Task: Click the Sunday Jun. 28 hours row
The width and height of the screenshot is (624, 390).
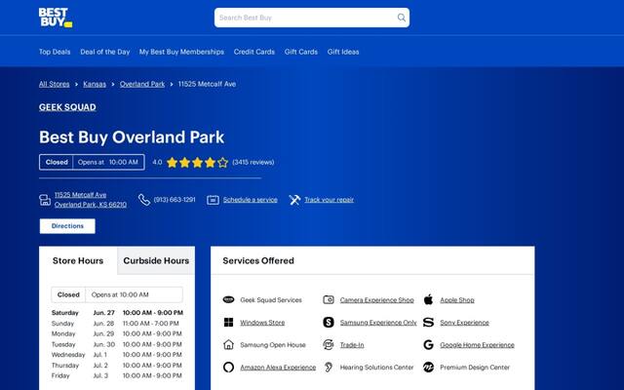Action: click(x=117, y=324)
